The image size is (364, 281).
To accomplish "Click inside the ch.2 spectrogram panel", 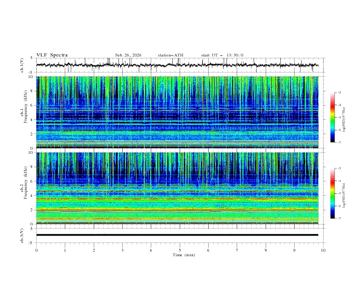I will pos(177,188).
